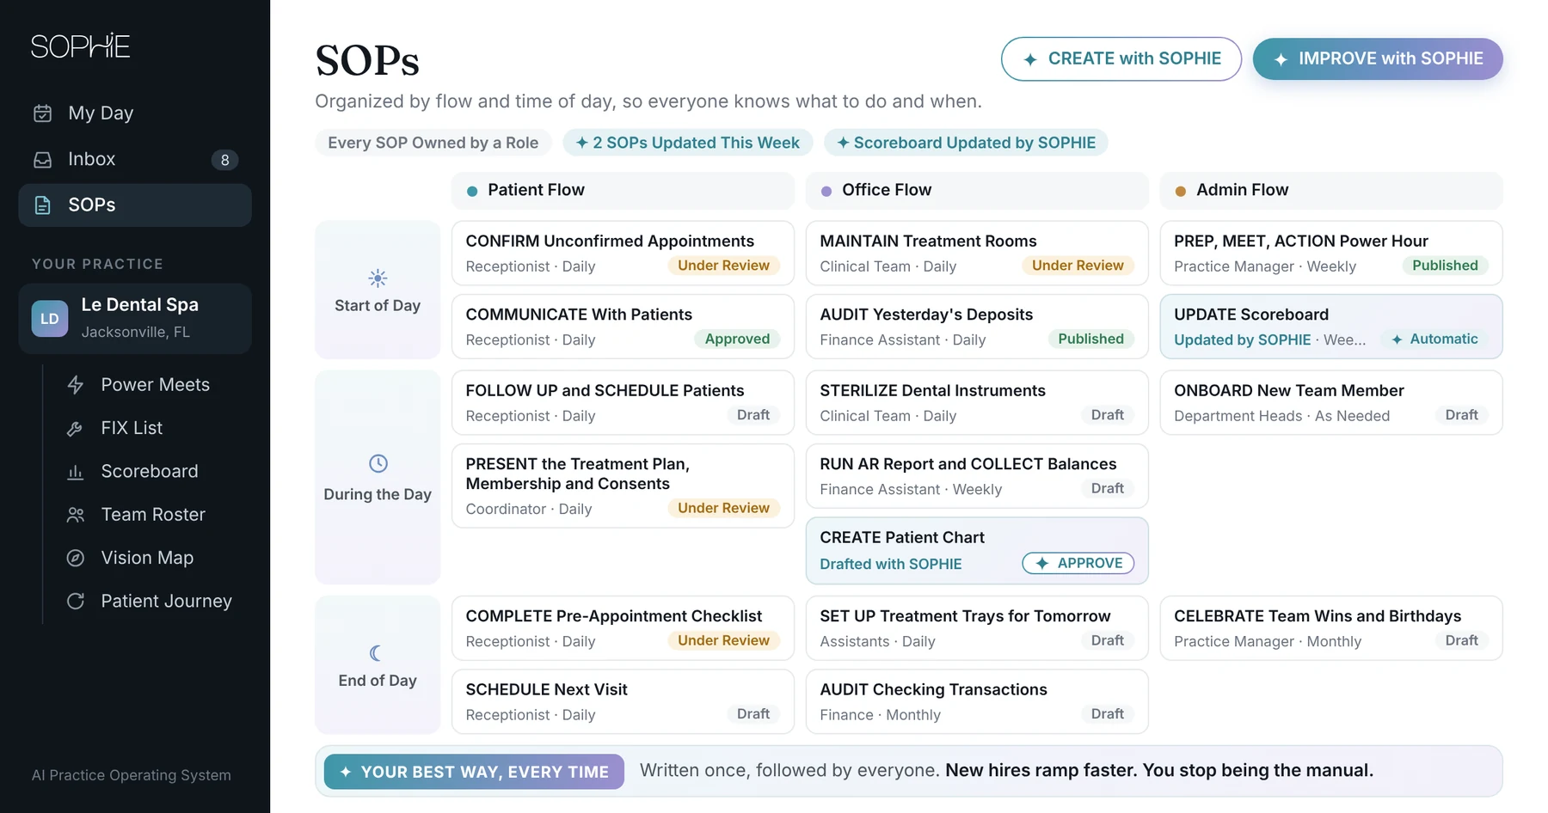Click the End of Day moon icon

coord(376,653)
